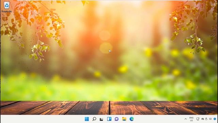
Task: Open the Widgets panel icon
Action: tap(109, 119)
